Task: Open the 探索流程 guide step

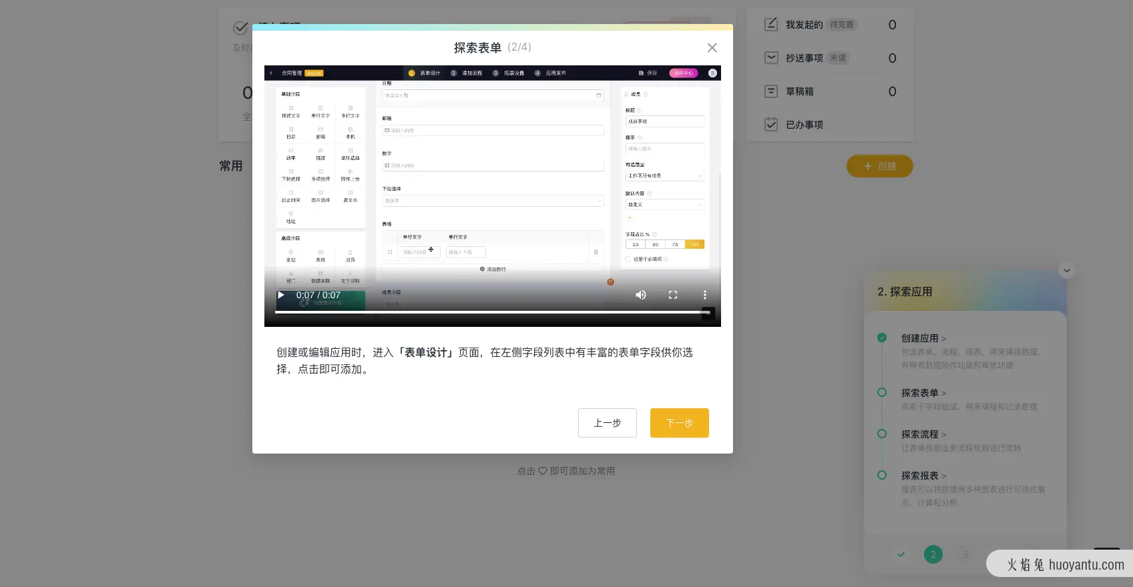Action: pos(924,434)
